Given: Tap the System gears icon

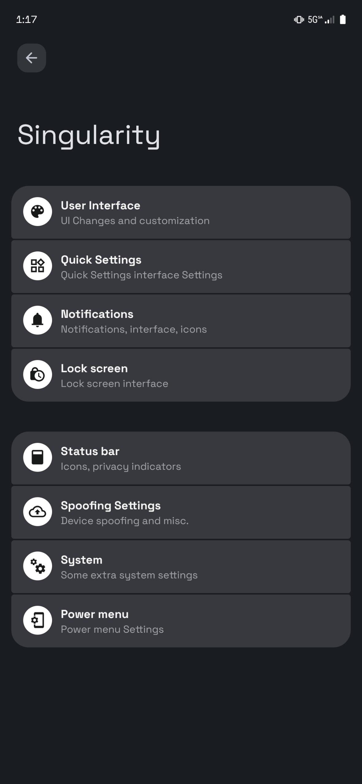Looking at the screenshot, I should coord(38,566).
